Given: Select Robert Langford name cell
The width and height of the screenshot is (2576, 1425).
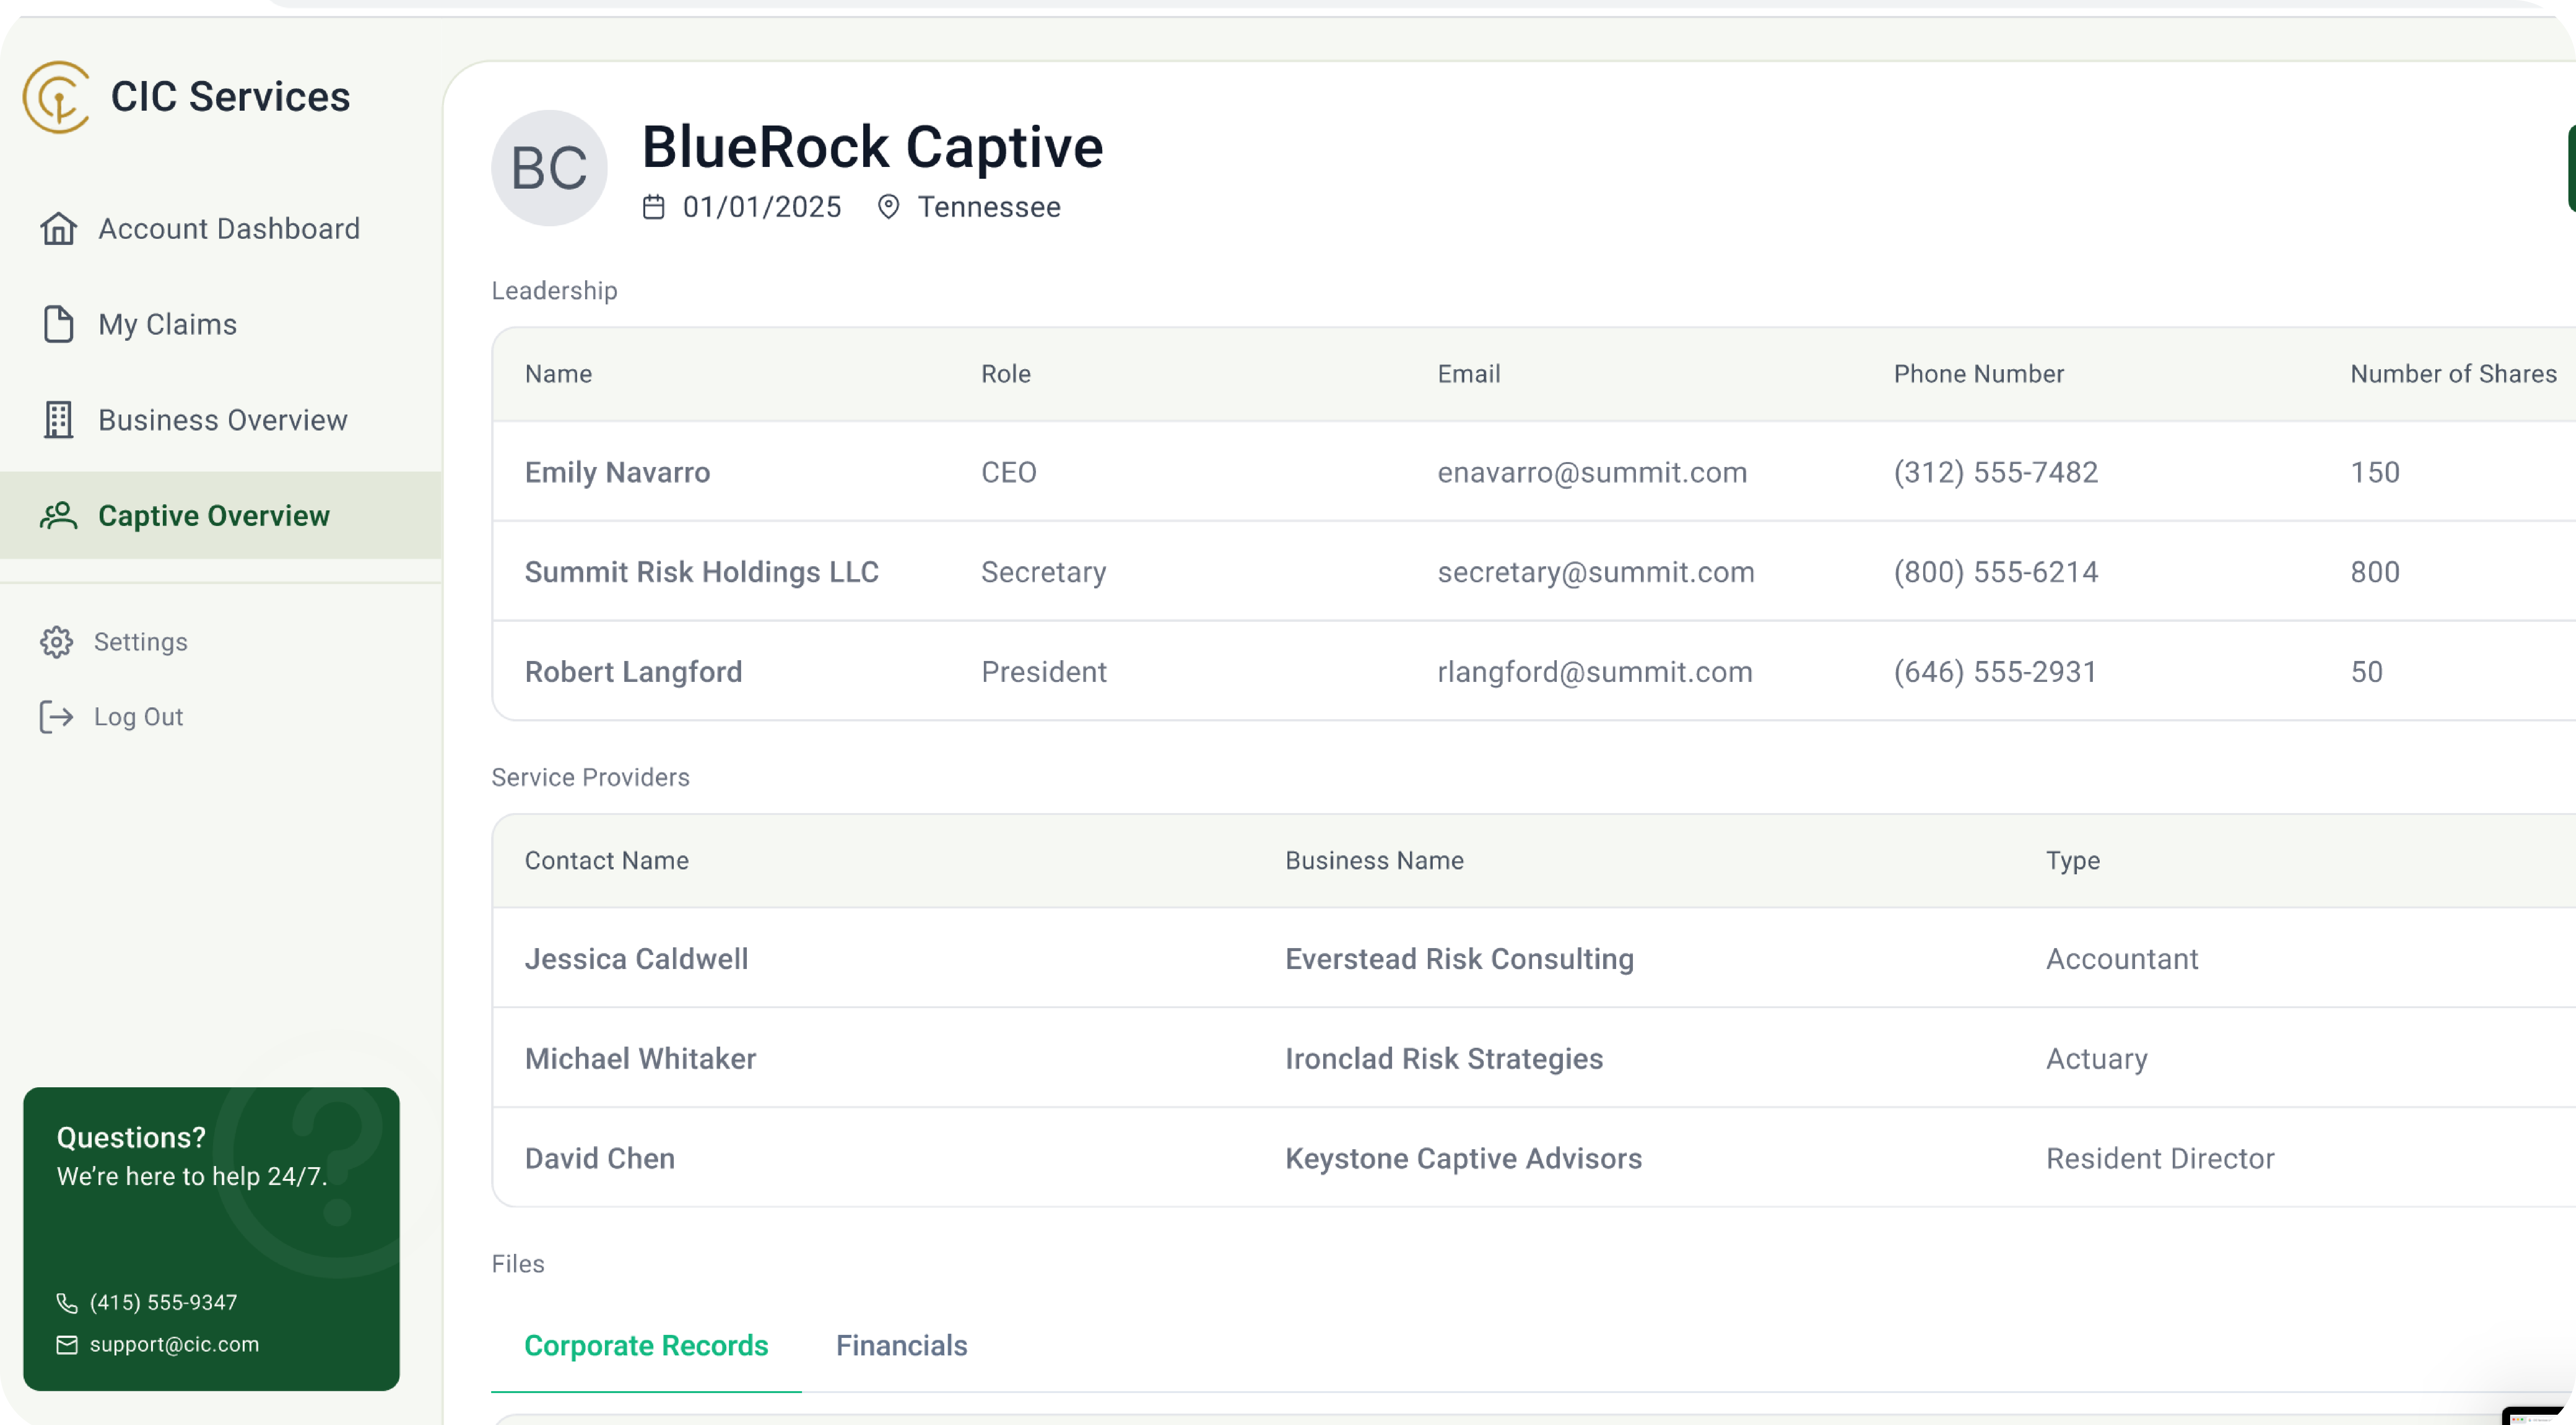Looking at the screenshot, I should click(633, 672).
